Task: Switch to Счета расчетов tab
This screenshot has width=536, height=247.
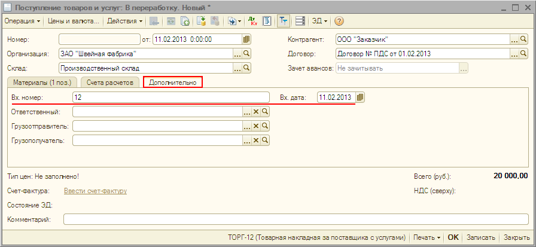Action: tap(110, 82)
